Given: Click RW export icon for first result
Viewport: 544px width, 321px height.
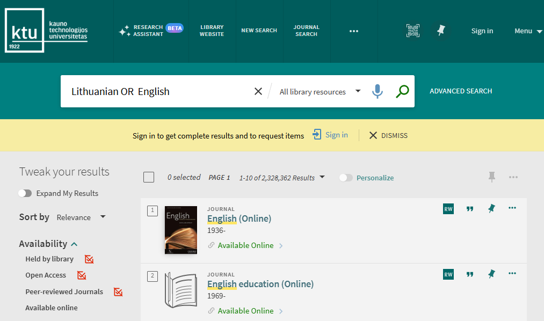Looking at the screenshot, I should pos(448,209).
